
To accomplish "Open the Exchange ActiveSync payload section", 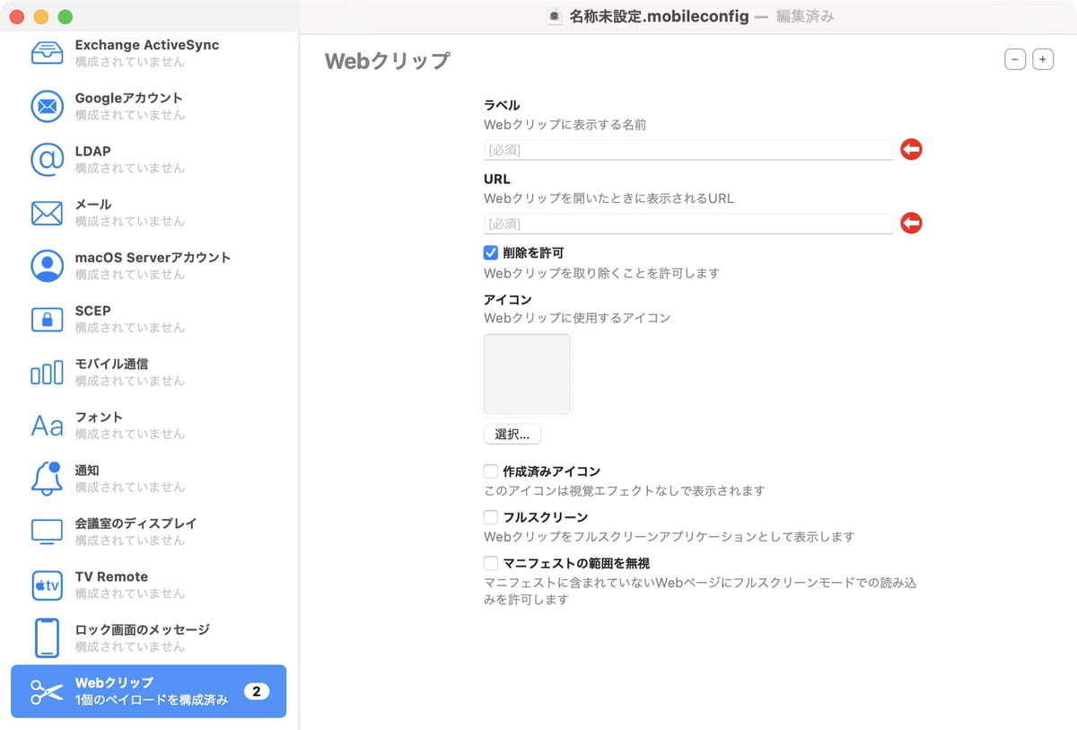I will point(149,53).
